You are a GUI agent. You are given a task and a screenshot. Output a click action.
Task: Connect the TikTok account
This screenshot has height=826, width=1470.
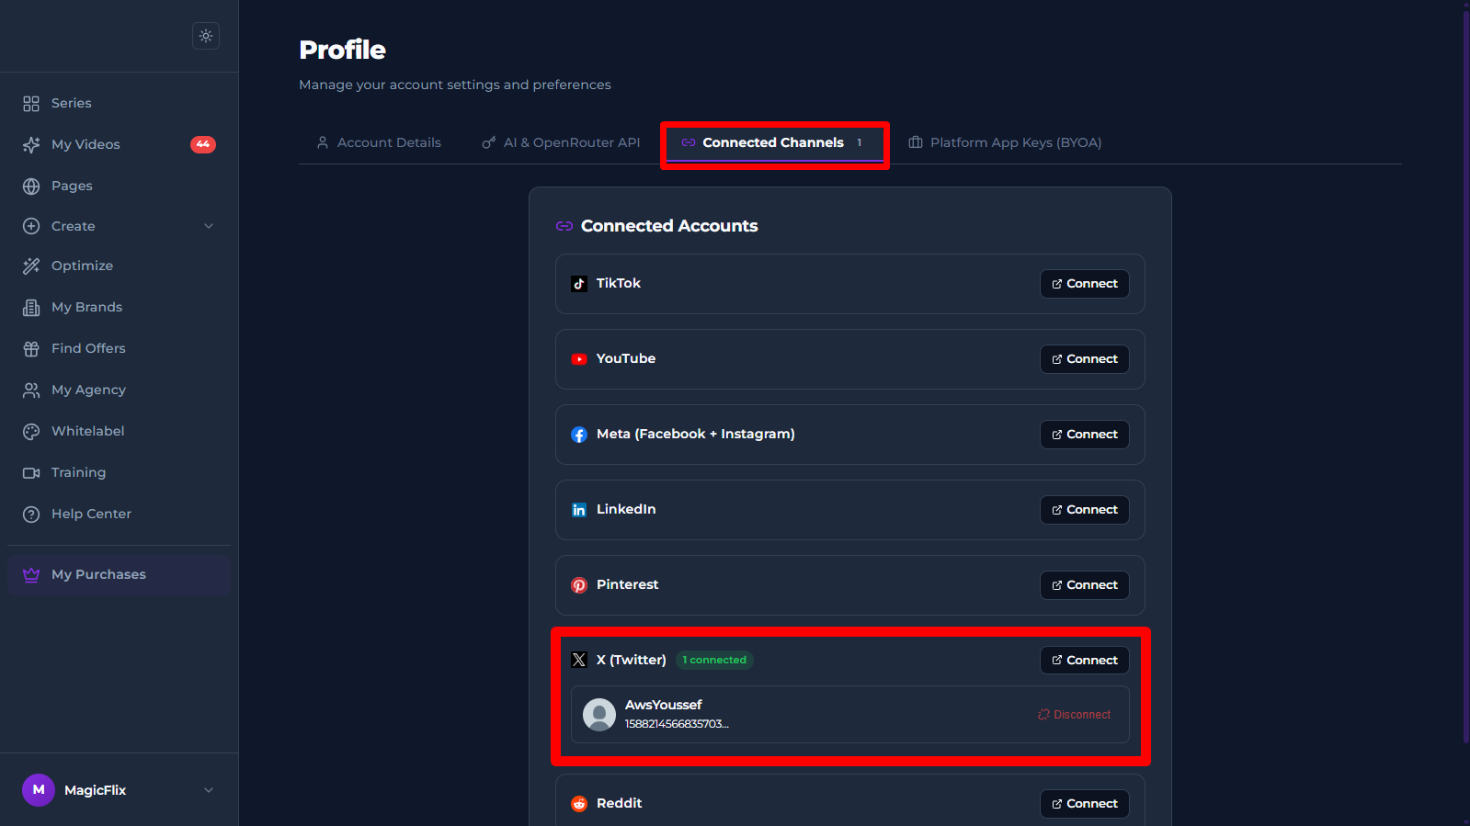[1085, 284]
